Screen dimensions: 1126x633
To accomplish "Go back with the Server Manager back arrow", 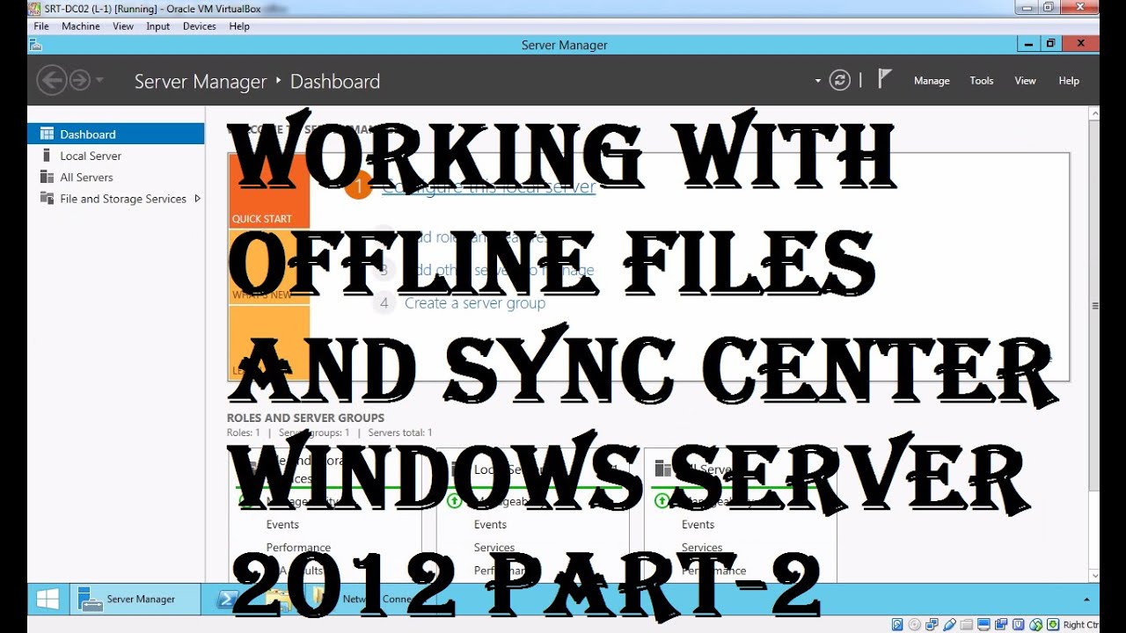I will 51,81.
